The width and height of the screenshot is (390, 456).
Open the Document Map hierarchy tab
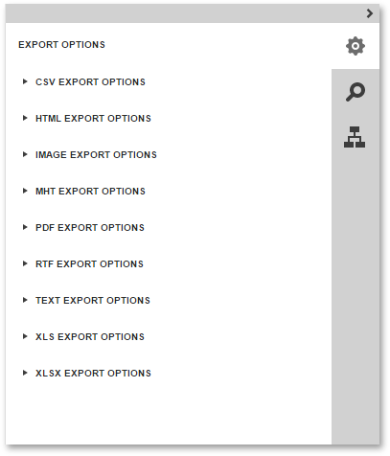pos(355,137)
